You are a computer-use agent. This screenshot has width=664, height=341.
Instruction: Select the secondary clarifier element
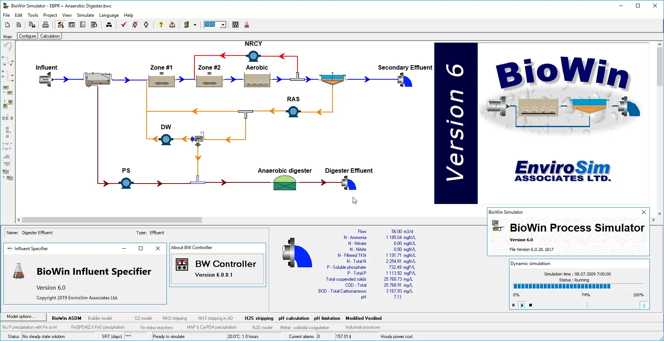(332, 79)
